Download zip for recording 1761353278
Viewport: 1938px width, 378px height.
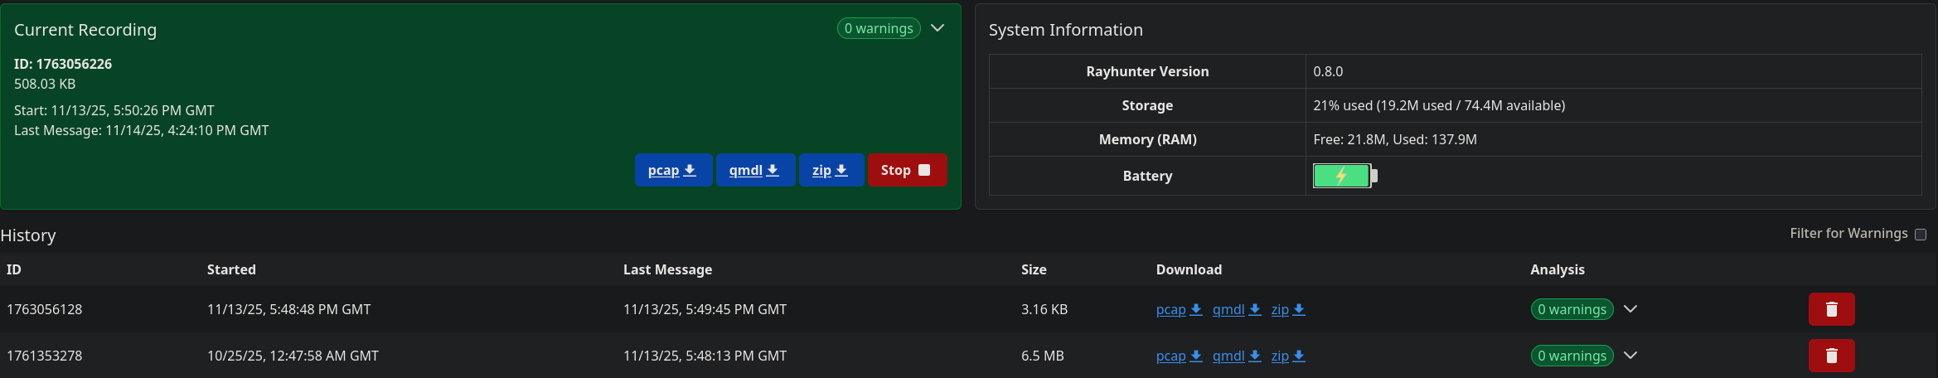coord(1288,356)
